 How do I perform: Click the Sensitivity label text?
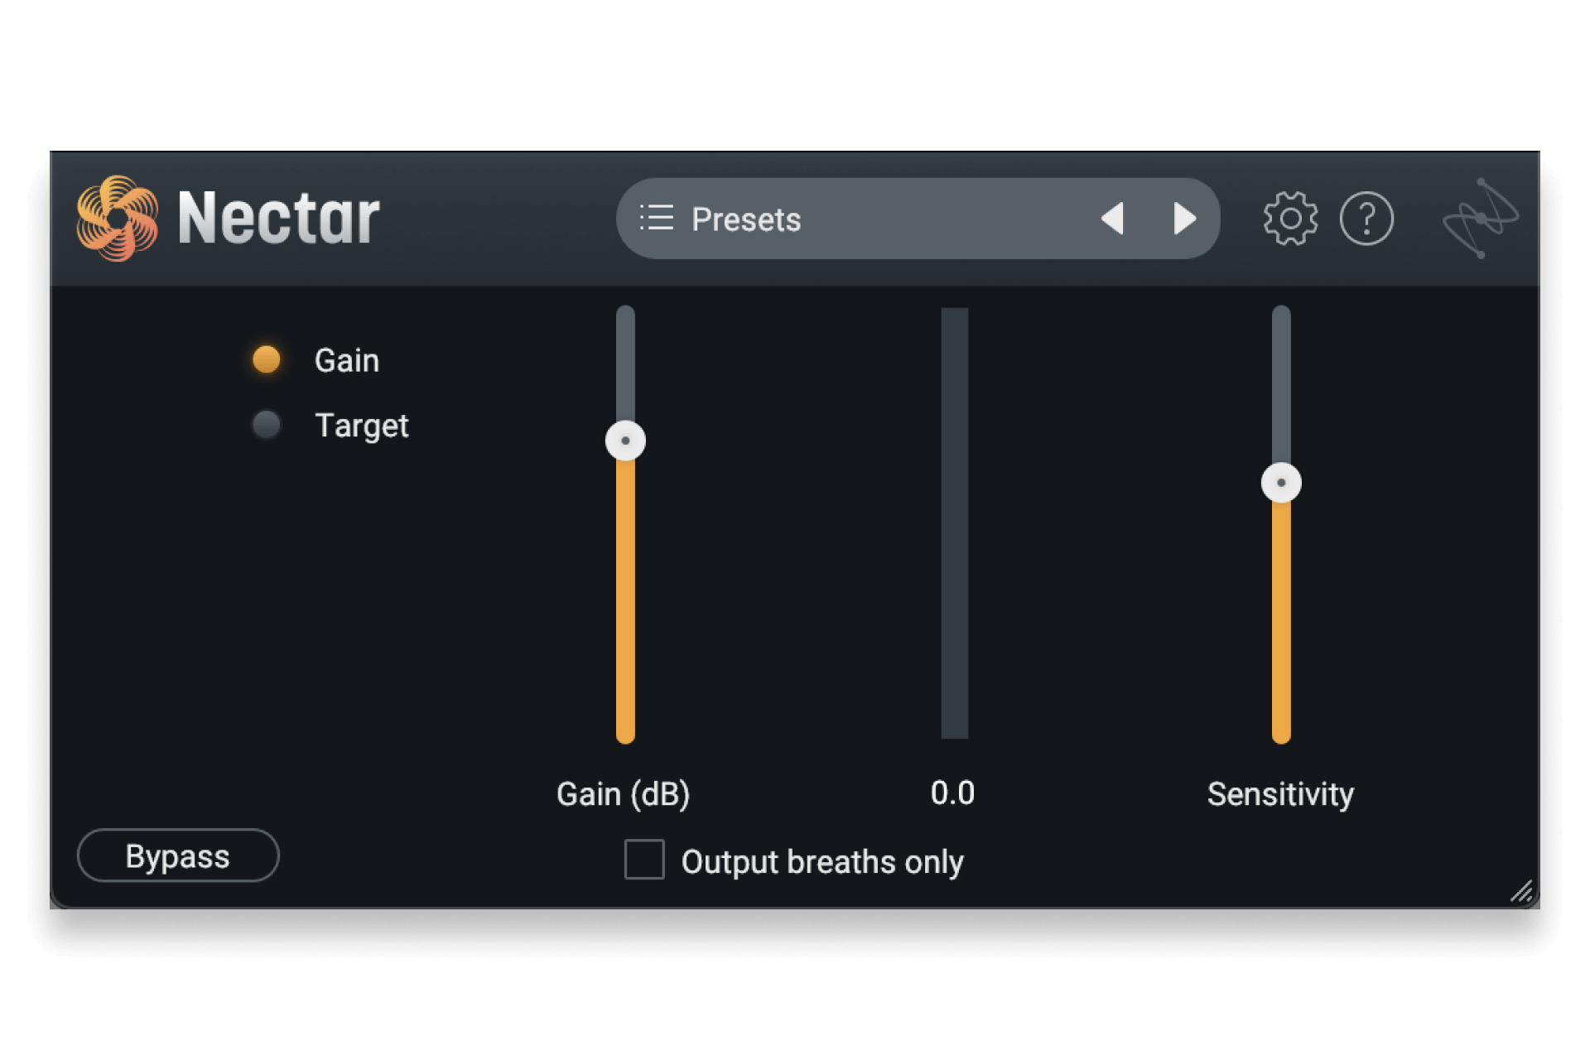1280,794
